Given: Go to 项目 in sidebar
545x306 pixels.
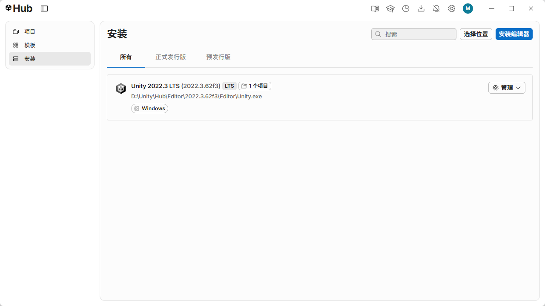Looking at the screenshot, I should coord(50,31).
